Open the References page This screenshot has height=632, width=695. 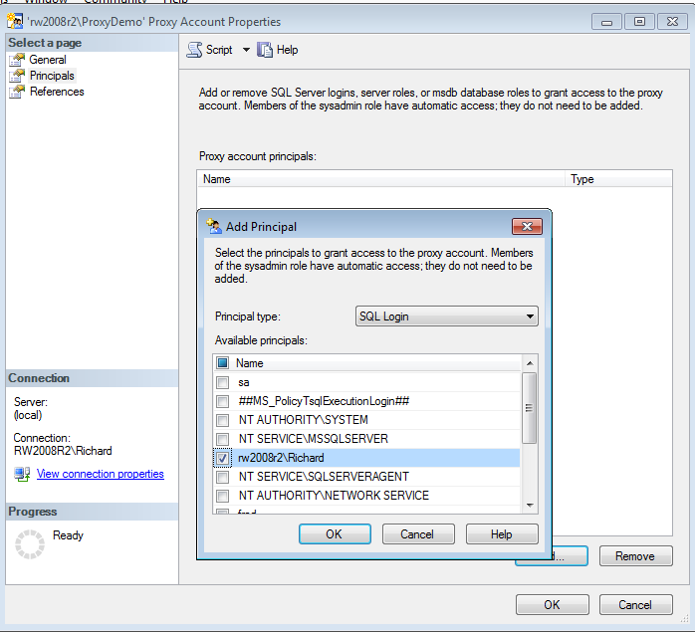click(x=57, y=92)
